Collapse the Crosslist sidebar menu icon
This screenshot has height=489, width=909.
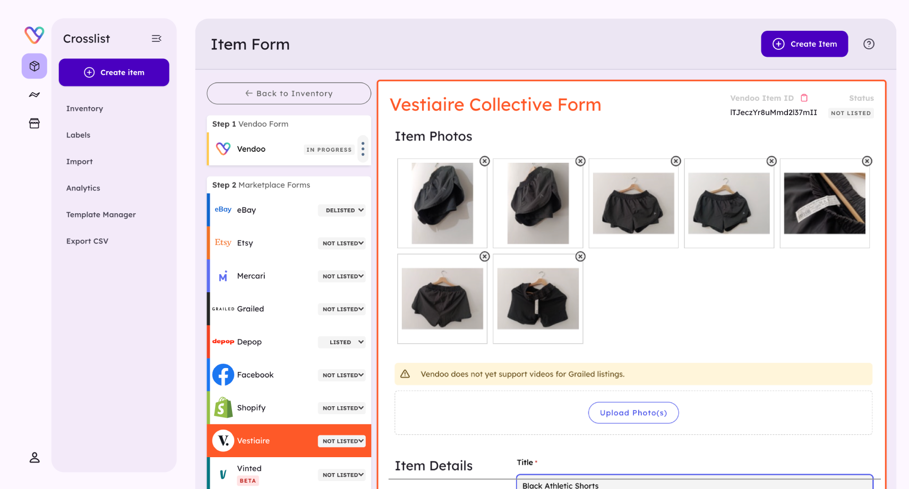tap(157, 39)
